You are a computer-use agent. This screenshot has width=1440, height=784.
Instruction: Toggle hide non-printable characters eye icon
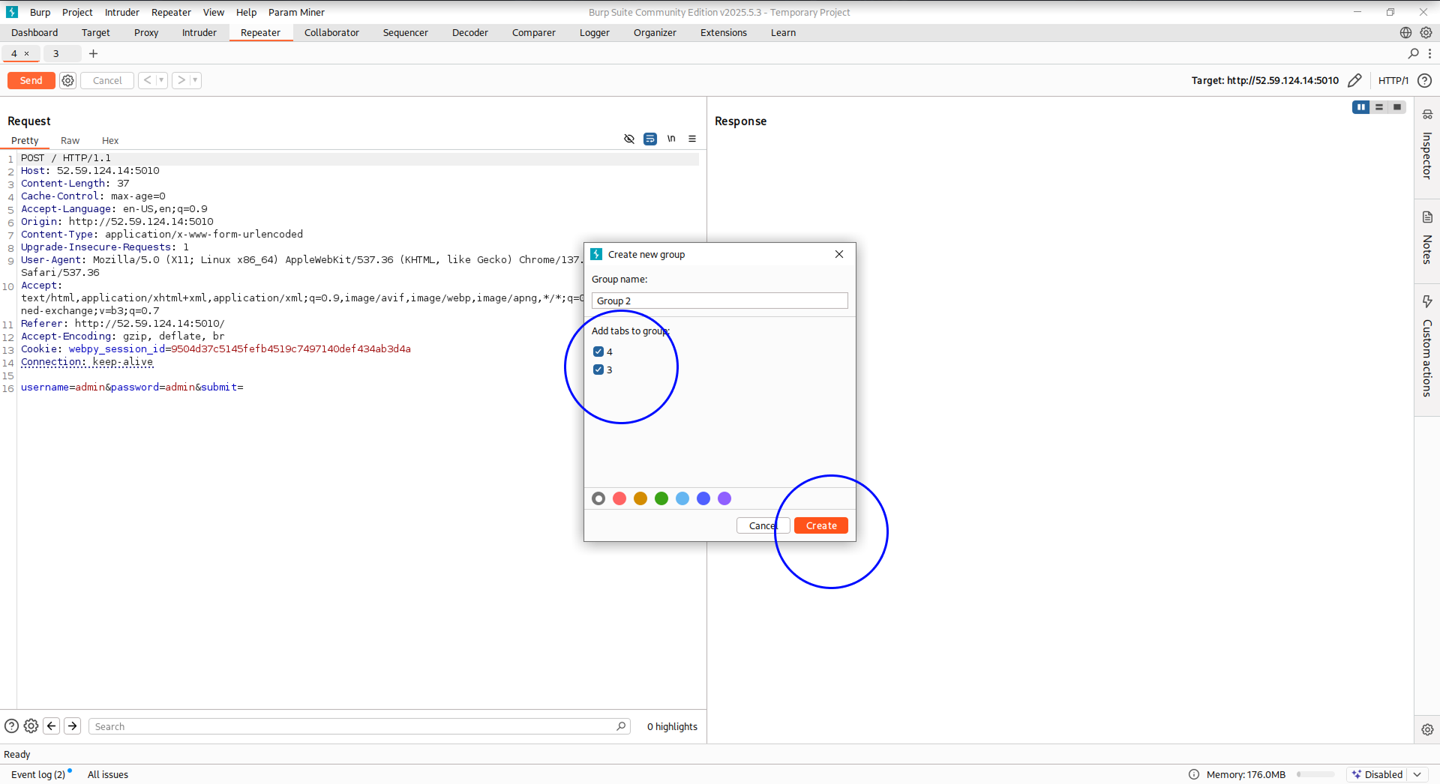629,139
